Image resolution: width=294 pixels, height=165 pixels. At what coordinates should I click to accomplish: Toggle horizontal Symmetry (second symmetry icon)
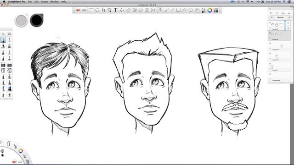point(153,10)
